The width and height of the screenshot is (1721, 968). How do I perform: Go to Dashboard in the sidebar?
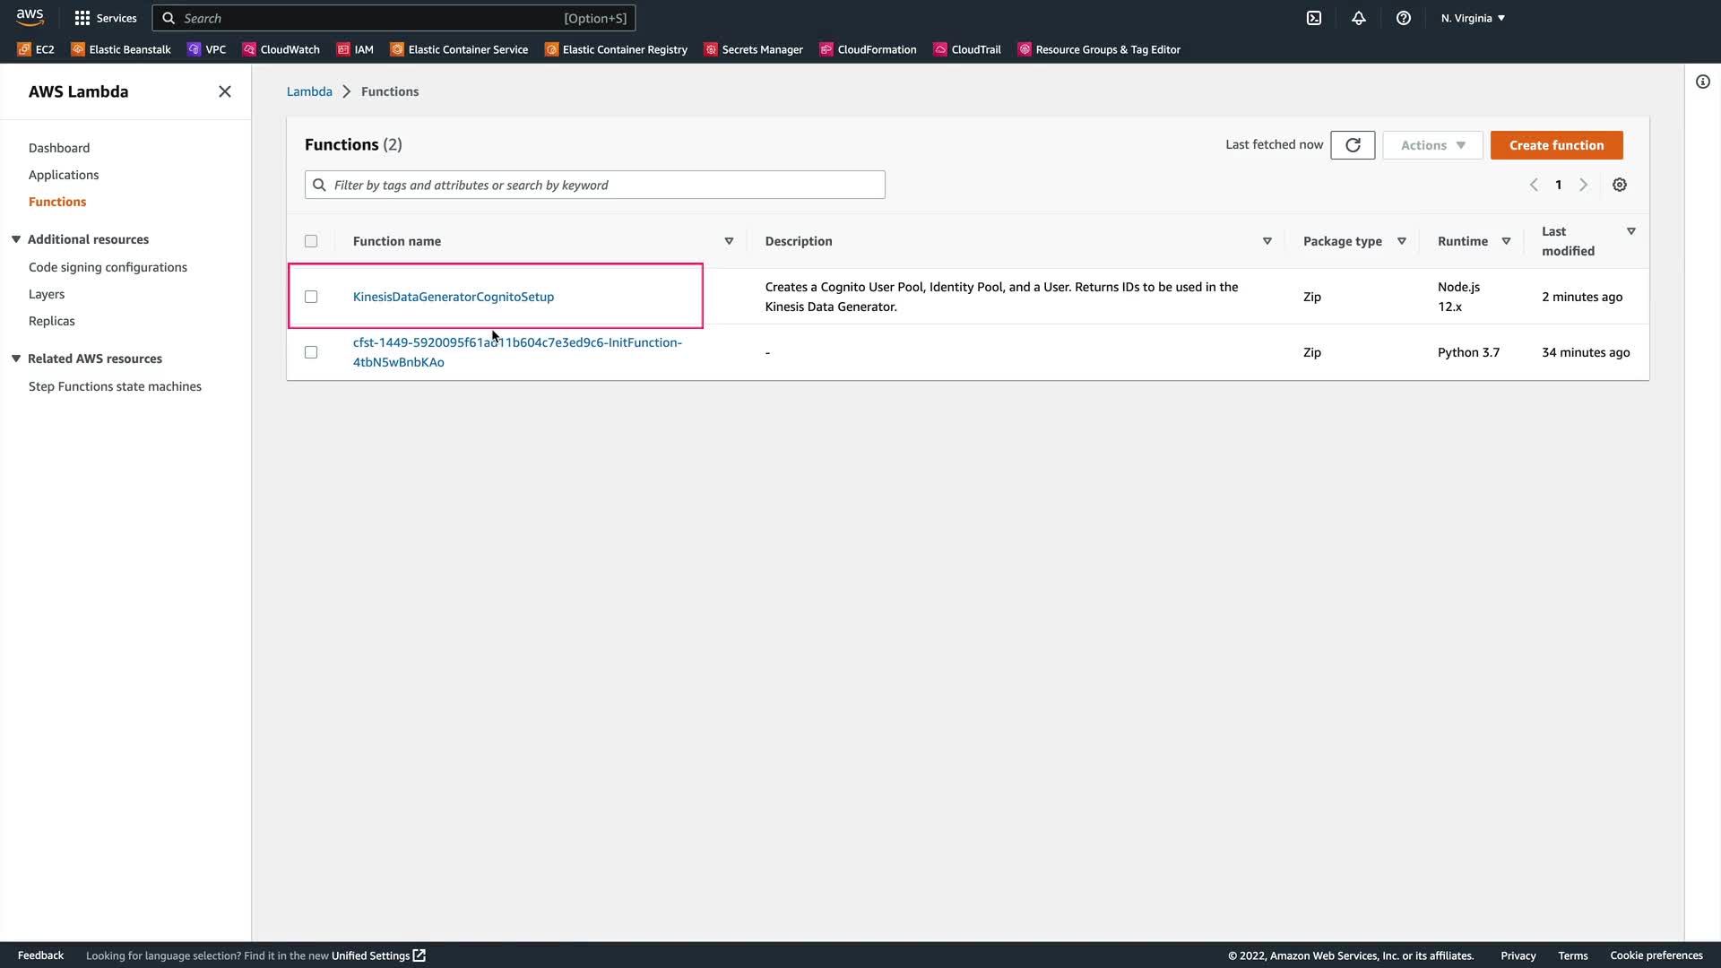click(x=59, y=148)
